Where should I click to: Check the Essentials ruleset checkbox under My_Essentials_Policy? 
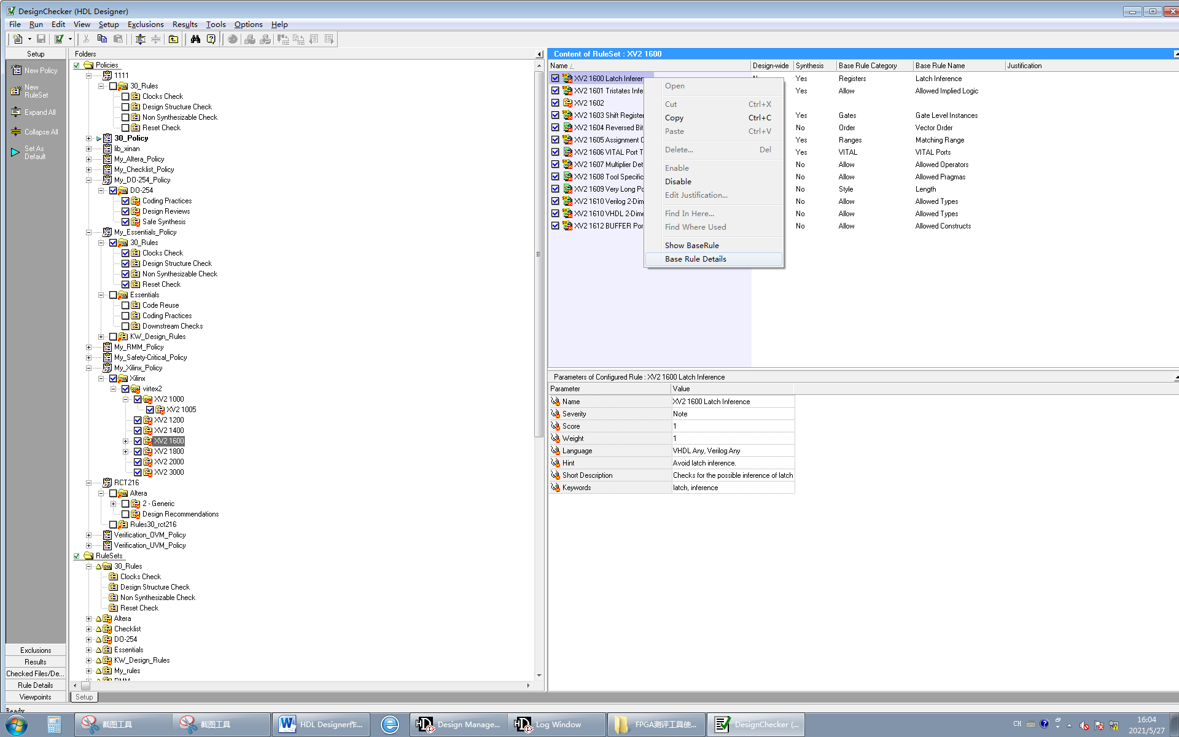pos(113,295)
